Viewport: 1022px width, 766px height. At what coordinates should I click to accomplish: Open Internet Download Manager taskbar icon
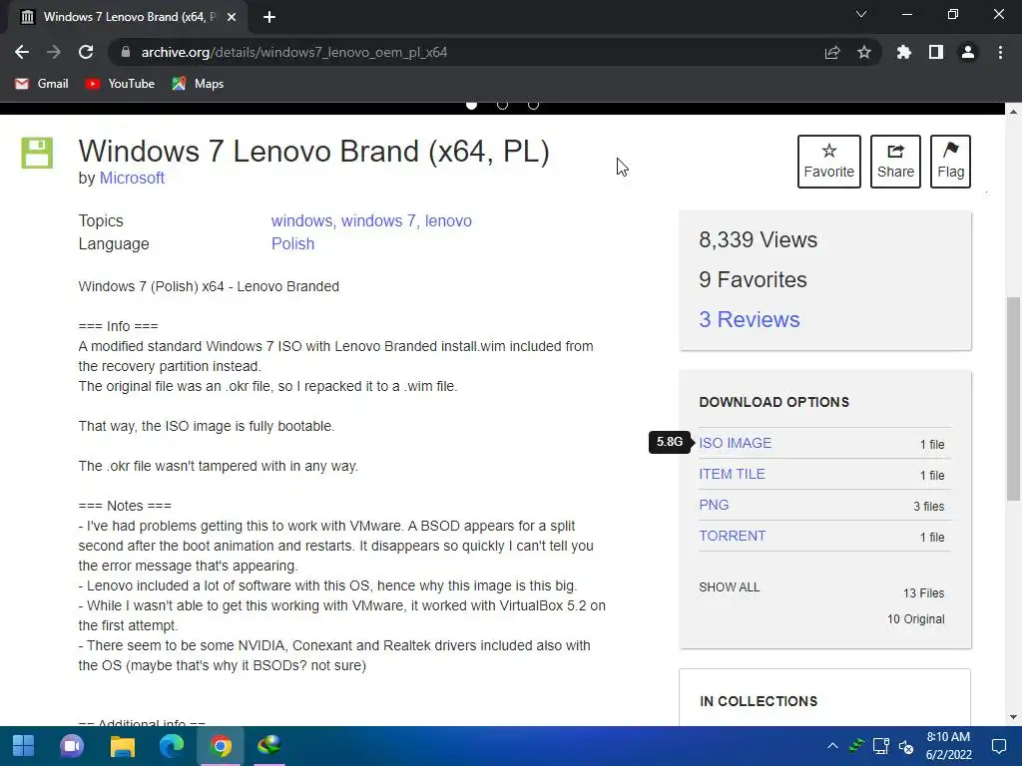pyautogui.click(x=269, y=746)
